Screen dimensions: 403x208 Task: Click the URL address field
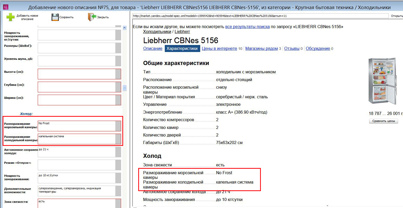click(x=260, y=16)
